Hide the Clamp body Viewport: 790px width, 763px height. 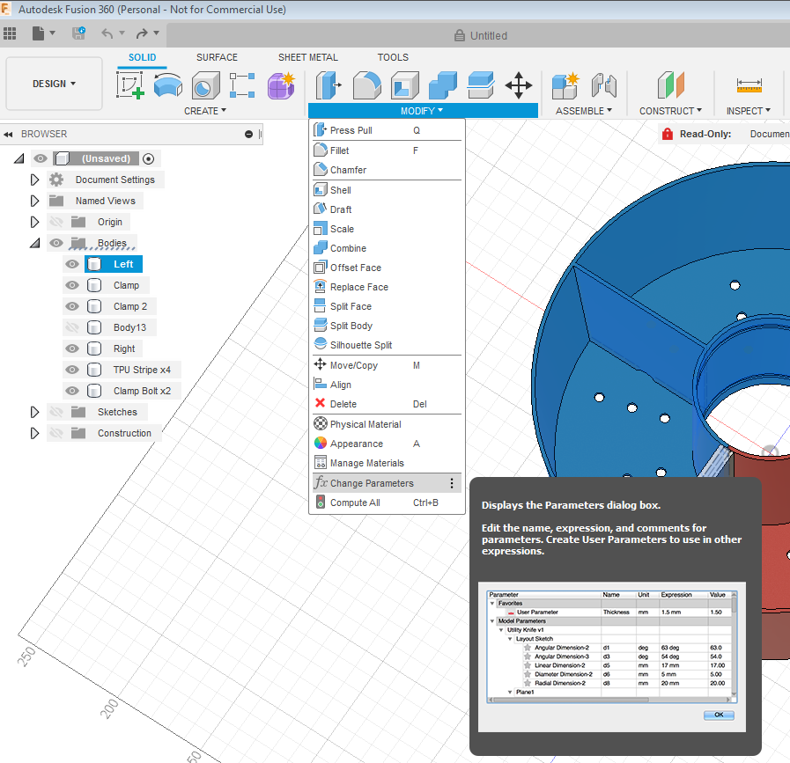tap(72, 285)
